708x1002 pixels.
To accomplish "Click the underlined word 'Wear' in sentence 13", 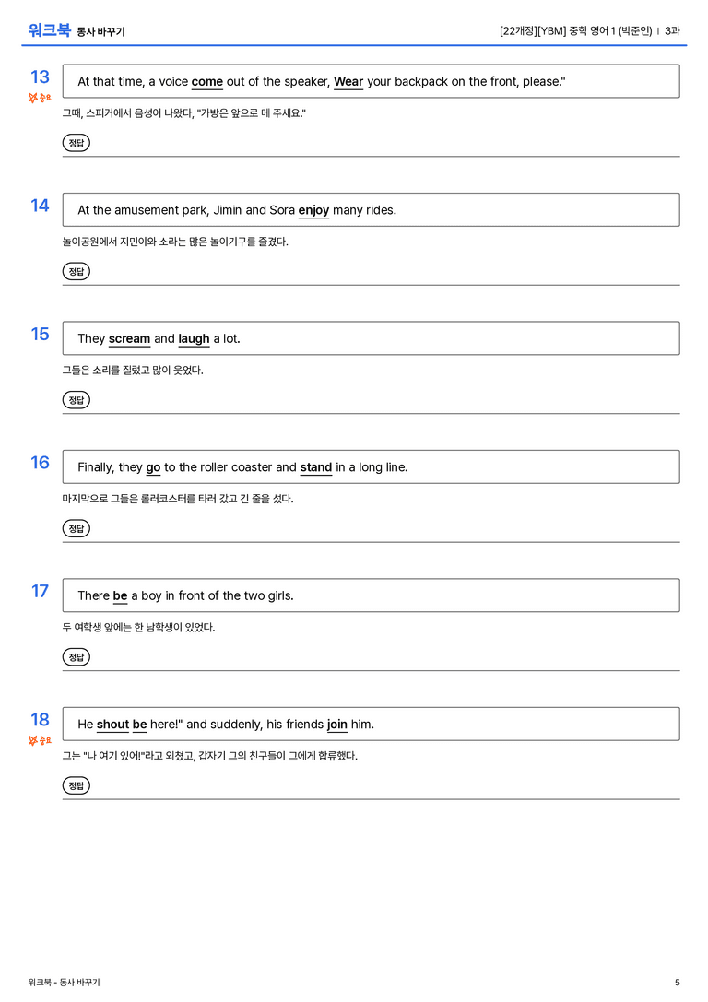I will coord(348,82).
